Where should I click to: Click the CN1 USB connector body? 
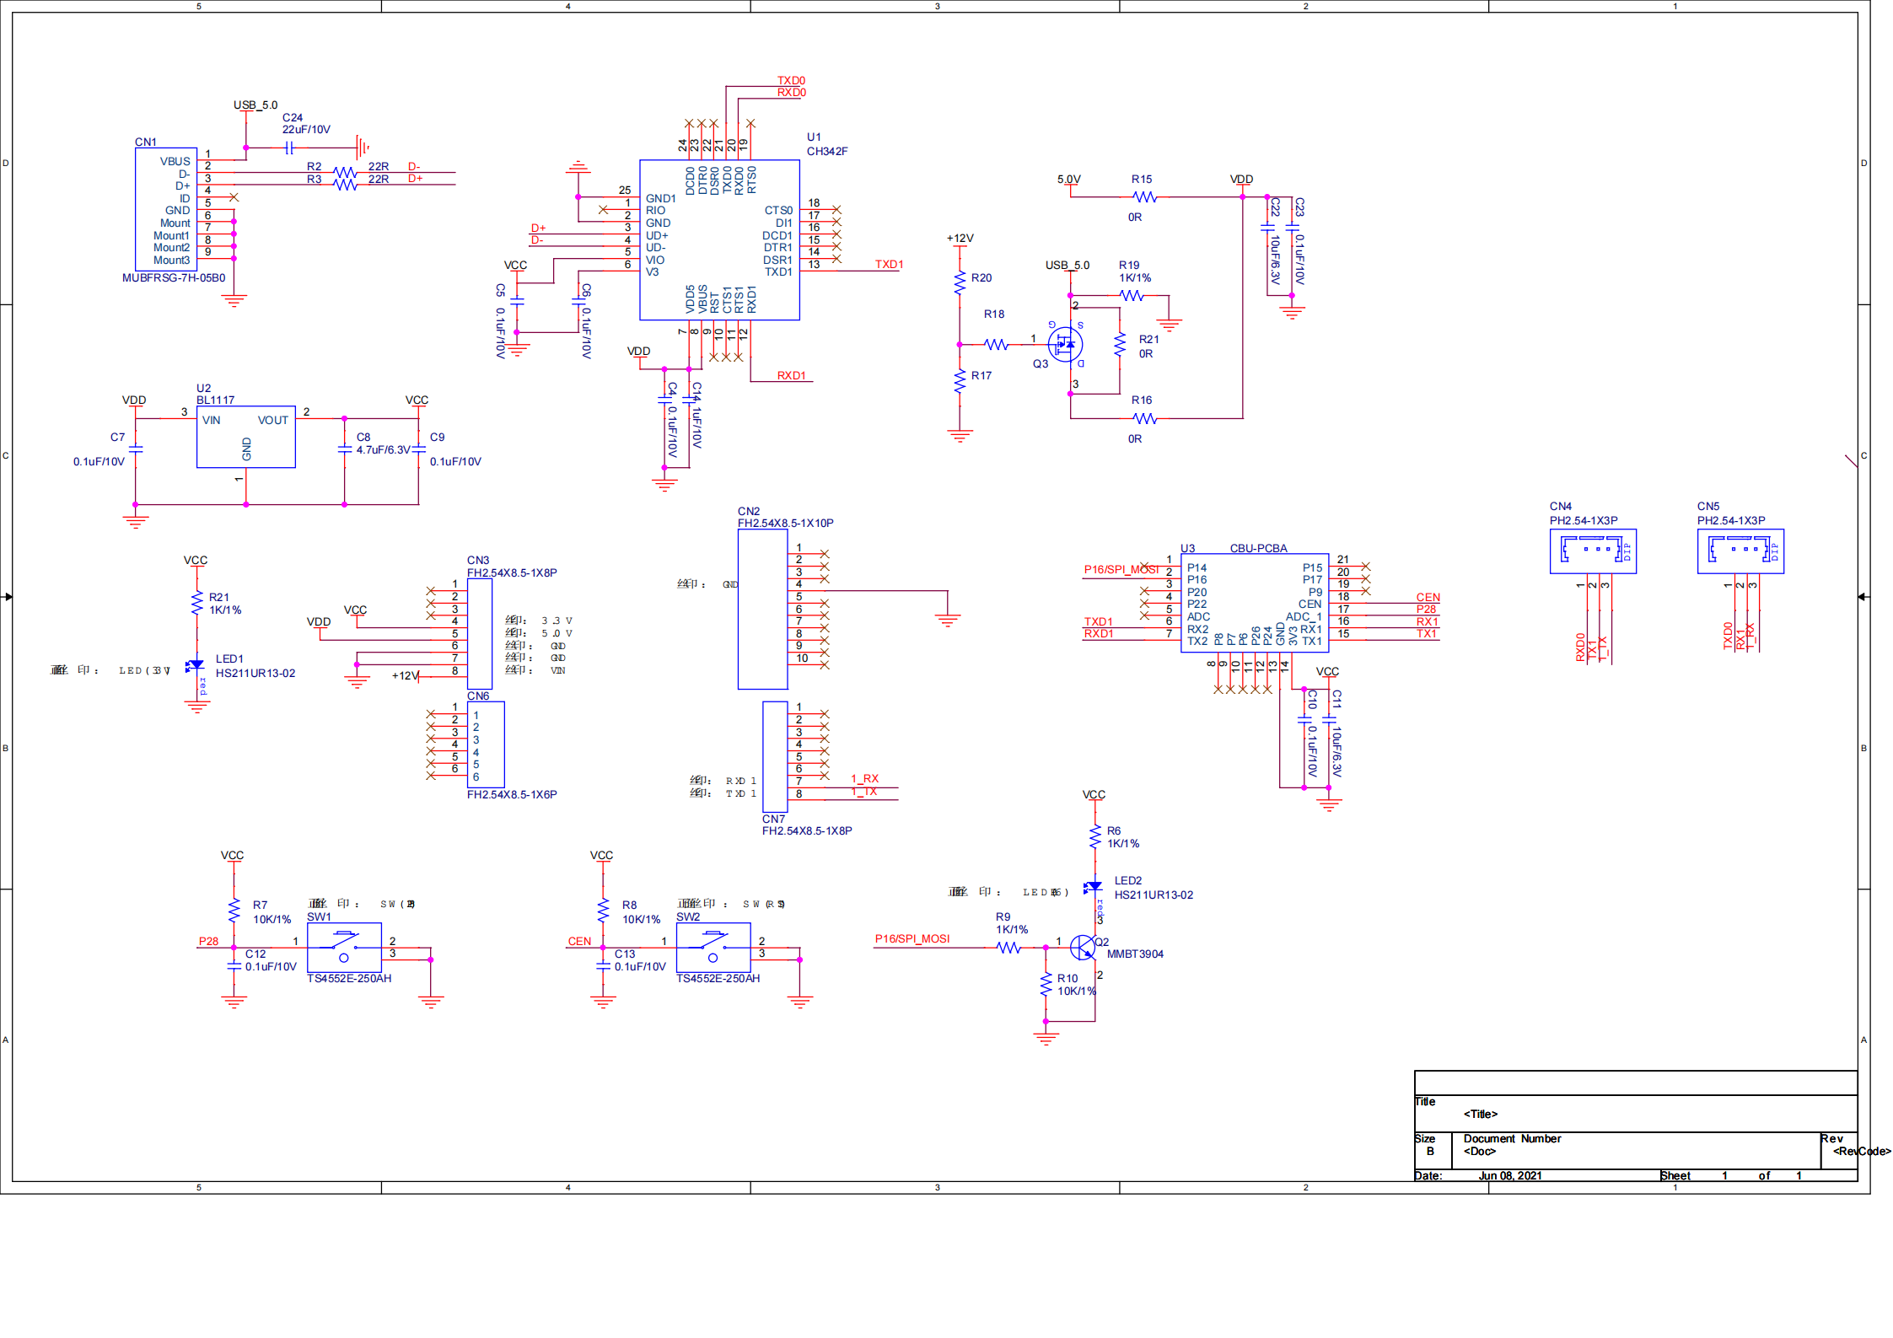(166, 209)
